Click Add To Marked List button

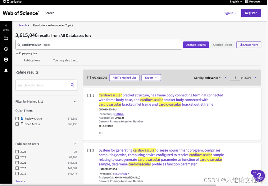pyautogui.click(x=124, y=77)
